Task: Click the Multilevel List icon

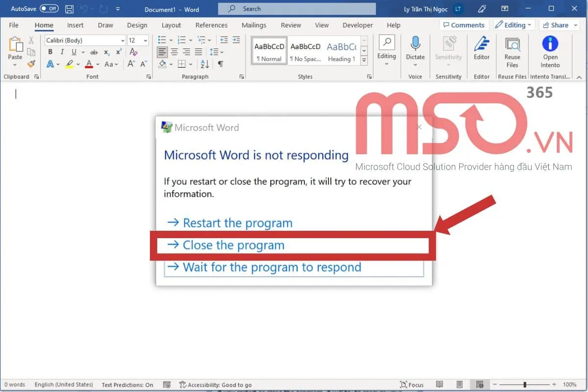Action: [201, 40]
